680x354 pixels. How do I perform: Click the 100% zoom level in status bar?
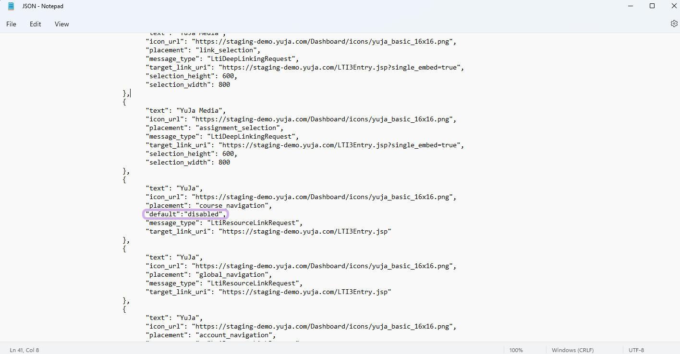click(x=516, y=350)
